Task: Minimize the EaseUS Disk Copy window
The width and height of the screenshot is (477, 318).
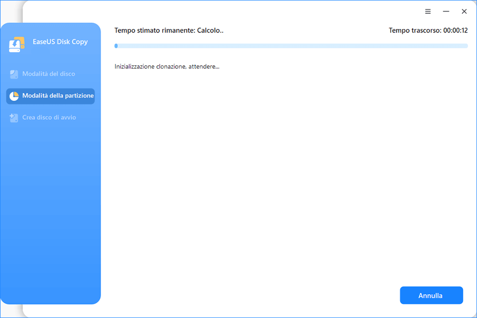Action: click(x=446, y=11)
